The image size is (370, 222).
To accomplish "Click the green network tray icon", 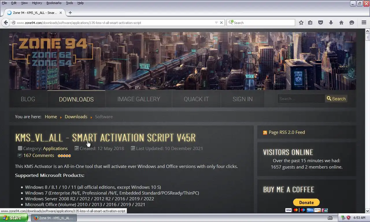I will coord(343,218).
